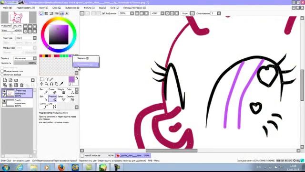Toggle the RGB slider panel
Viewport: 305px width, 172px height.
[46, 13]
